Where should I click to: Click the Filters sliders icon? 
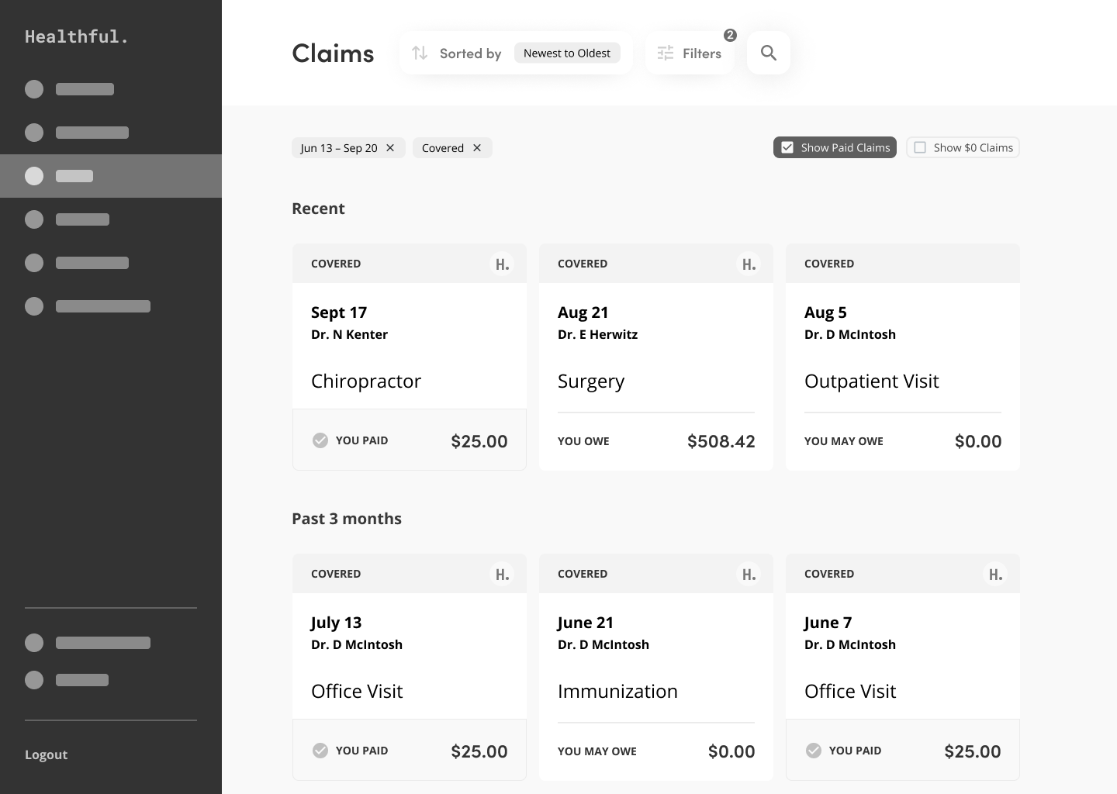point(666,53)
